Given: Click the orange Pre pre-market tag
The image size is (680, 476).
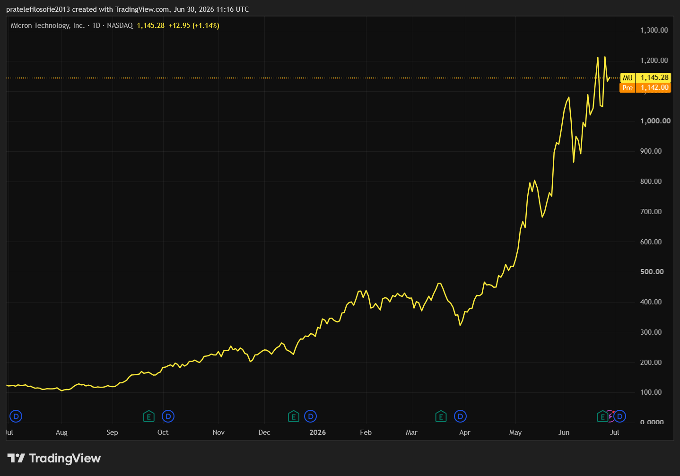Looking at the screenshot, I should pos(628,87).
